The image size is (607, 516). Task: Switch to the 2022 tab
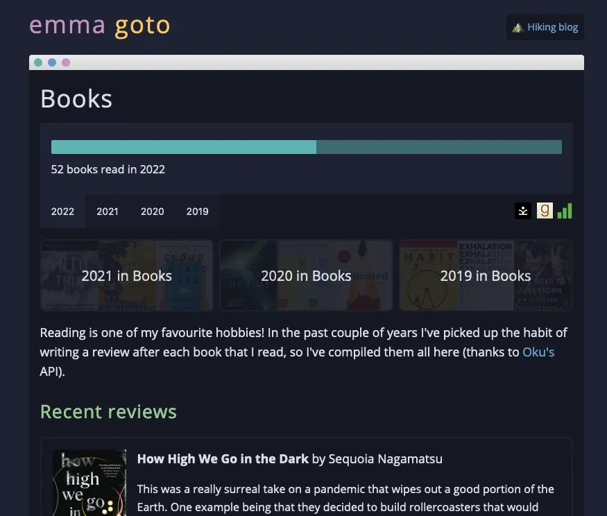pyautogui.click(x=62, y=212)
